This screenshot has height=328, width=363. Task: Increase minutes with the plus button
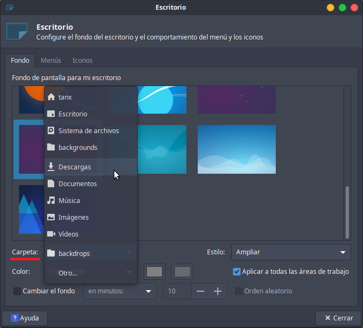[x=218, y=291]
